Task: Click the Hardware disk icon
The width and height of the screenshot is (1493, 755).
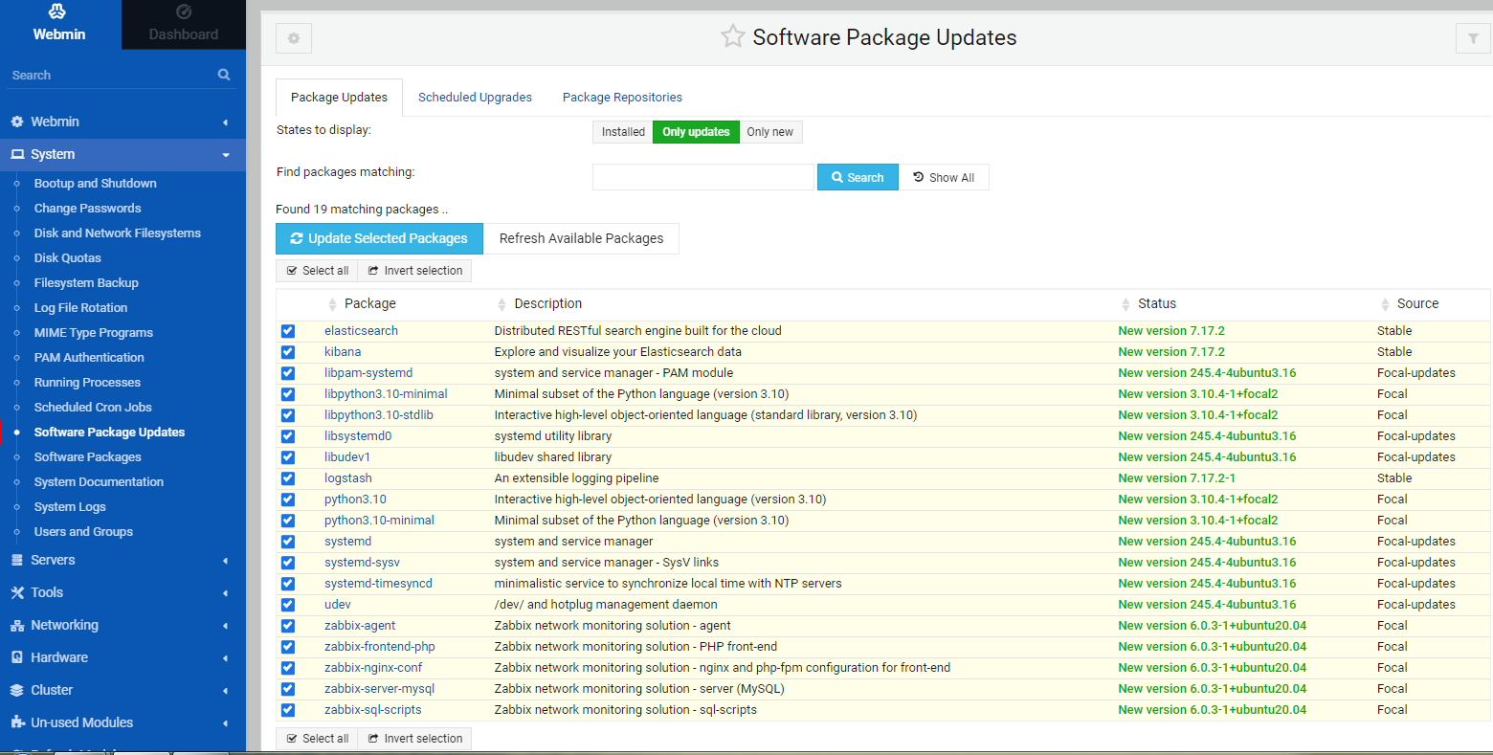Action: click(17, 657)
